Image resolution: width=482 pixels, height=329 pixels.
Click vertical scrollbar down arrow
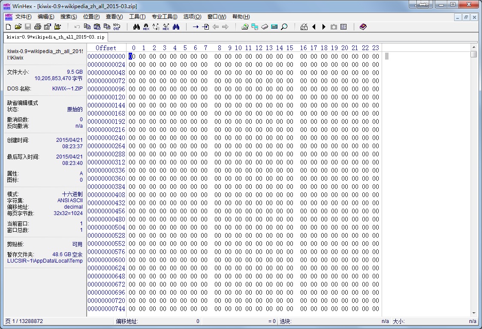click(x=474, y=313)
